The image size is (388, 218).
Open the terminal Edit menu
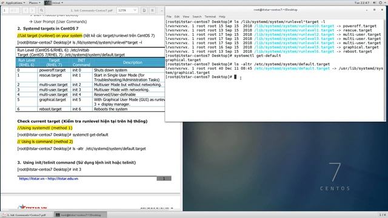click(x=177, y=16)
